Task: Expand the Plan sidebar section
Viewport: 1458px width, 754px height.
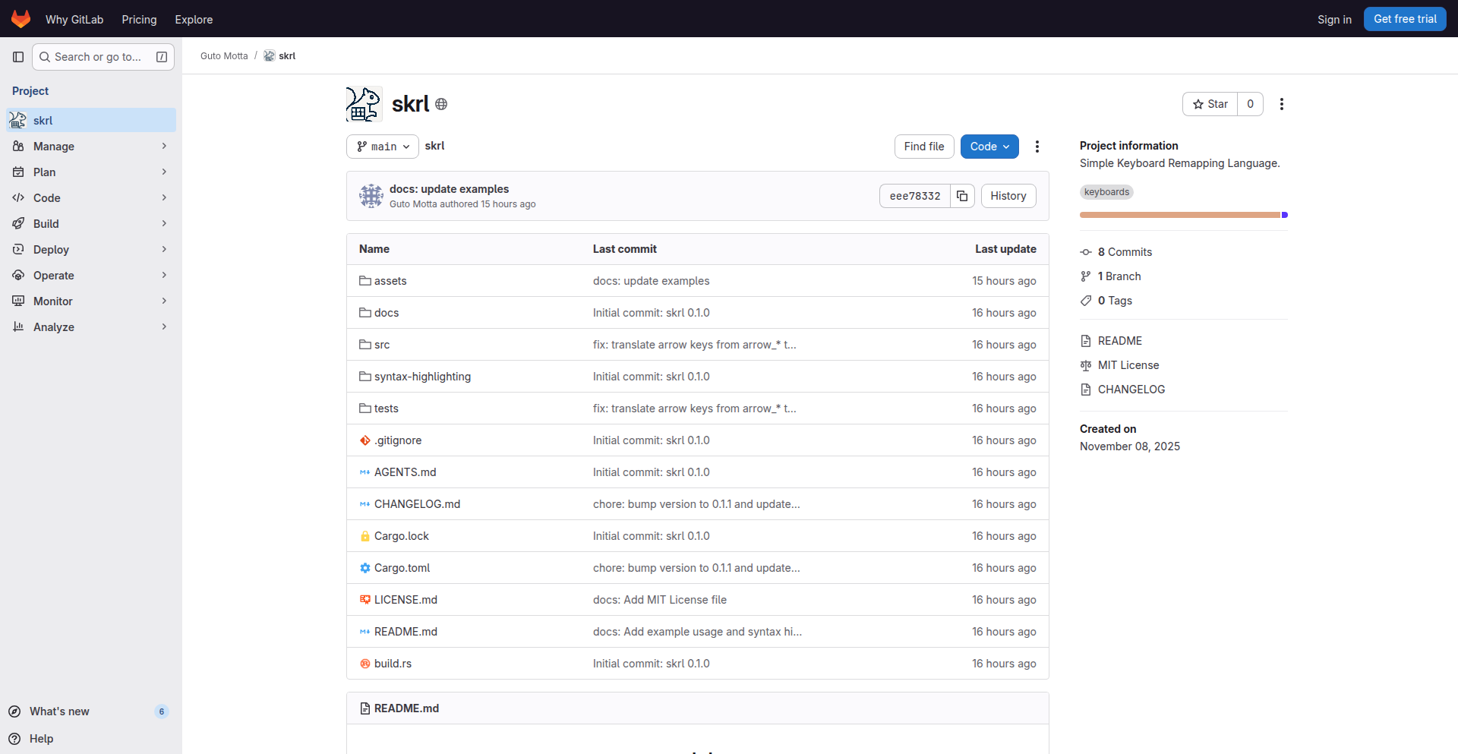Action: 91,172
